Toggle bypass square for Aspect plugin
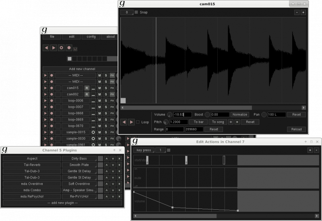This screenshot has height=221, width=322. [100, 159]
